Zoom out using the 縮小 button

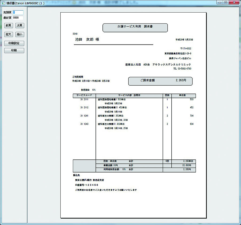click(19, 34)
